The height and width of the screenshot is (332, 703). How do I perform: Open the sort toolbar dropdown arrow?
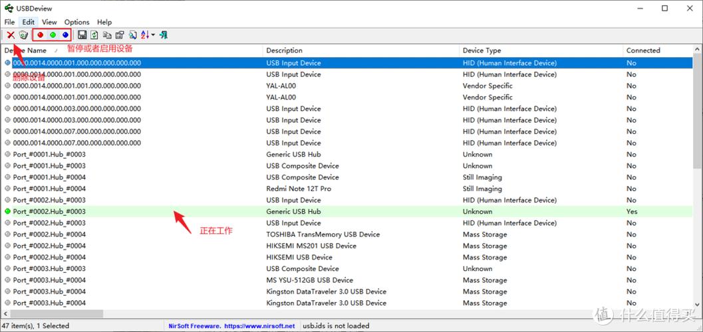click(154, 35)
